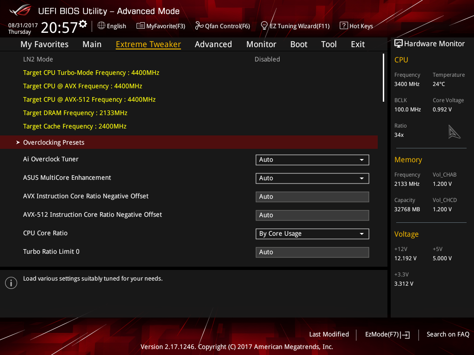
Task: Open Qfan Control fan icon
Action: (x=200, y=26)
